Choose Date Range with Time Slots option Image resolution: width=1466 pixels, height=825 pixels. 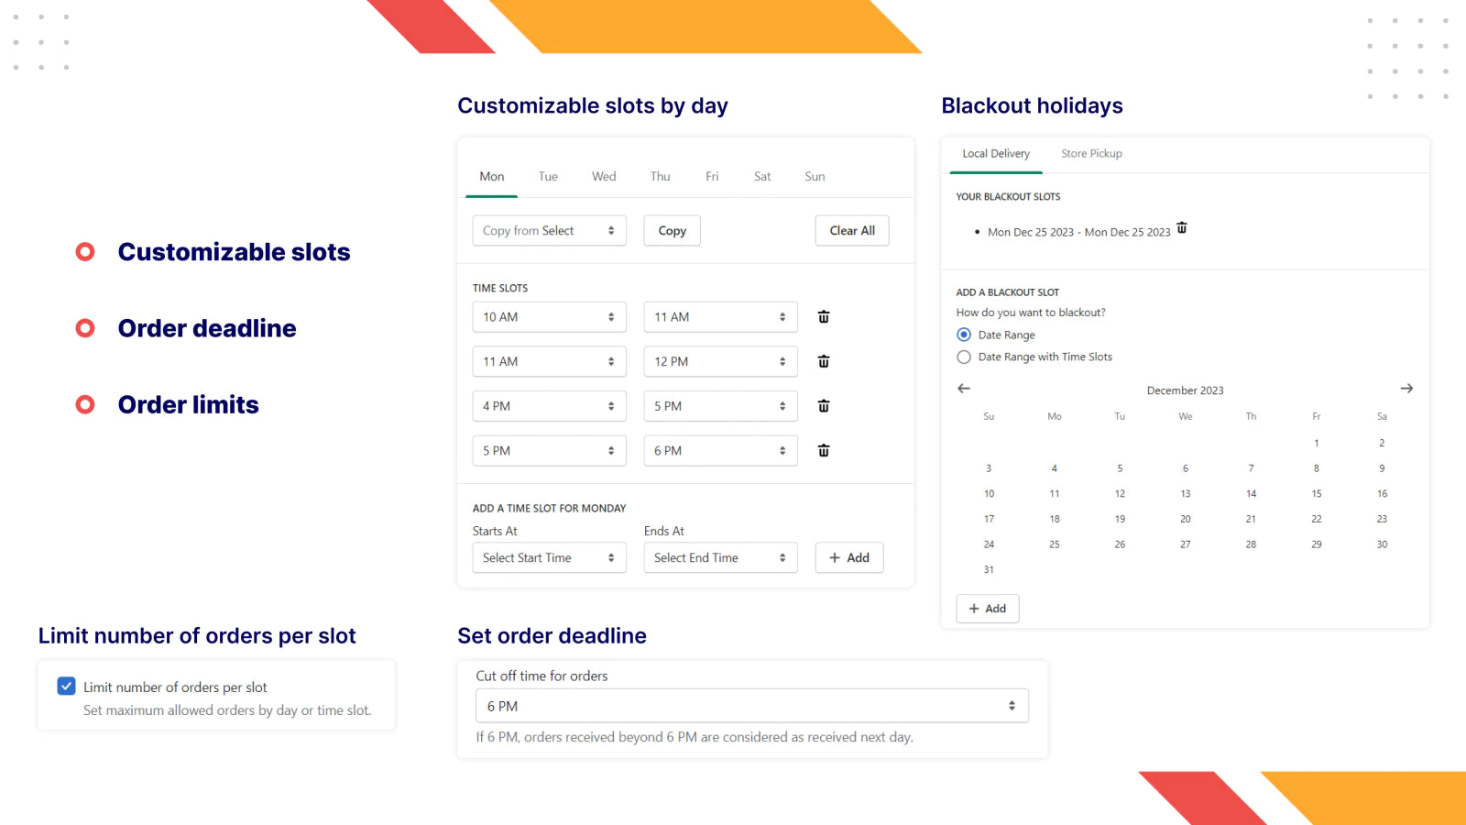963,357
